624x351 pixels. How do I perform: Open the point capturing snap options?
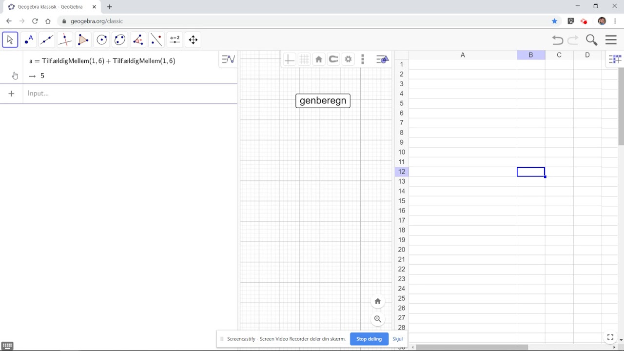(333, 59)
